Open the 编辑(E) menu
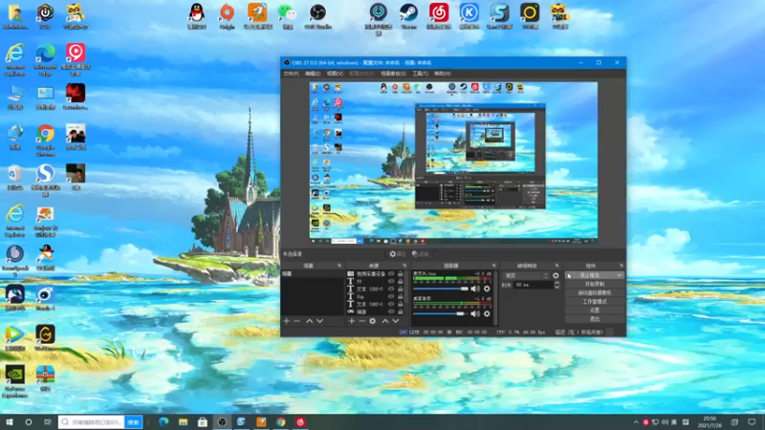765x430 pixels. click(x=313, y=74)
